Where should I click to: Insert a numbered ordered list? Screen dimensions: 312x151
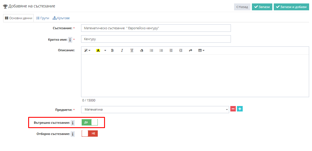point(161,50)
